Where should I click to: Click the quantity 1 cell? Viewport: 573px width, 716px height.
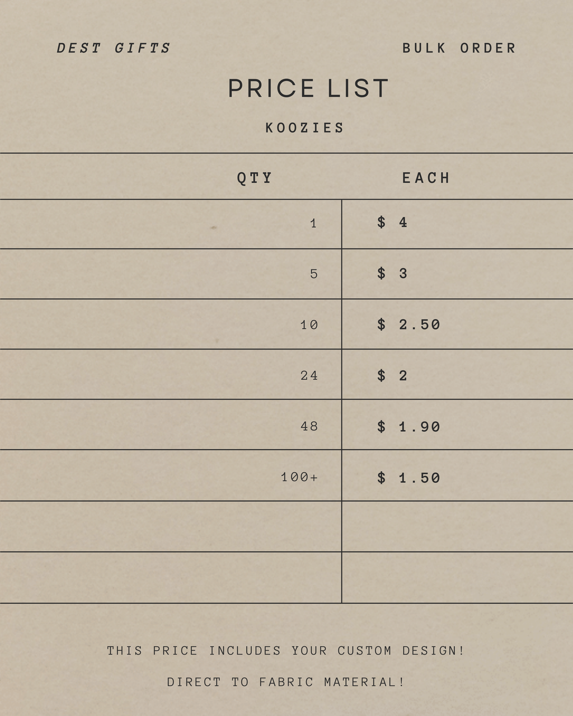[x=313, y=224]
